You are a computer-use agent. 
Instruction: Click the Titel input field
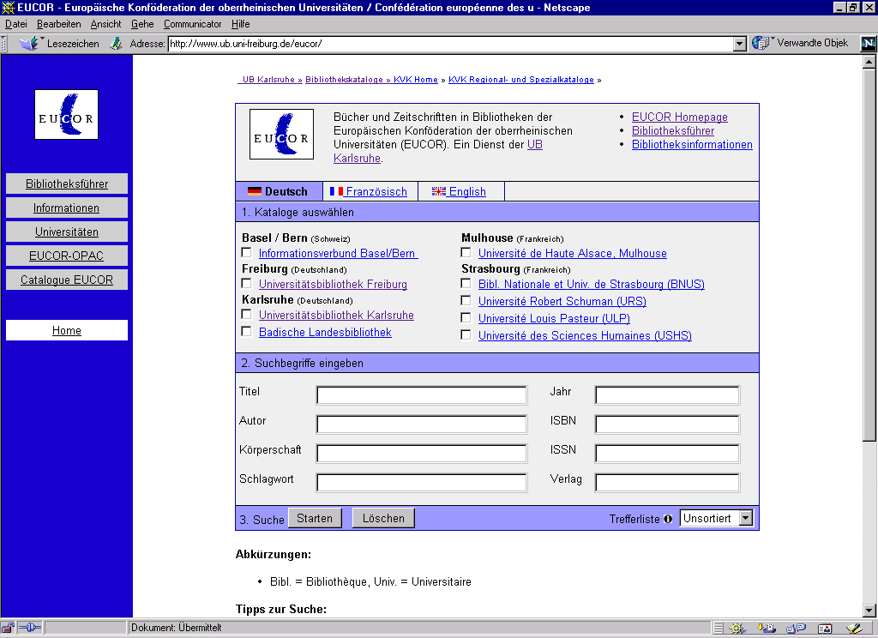tap(422, 395)
